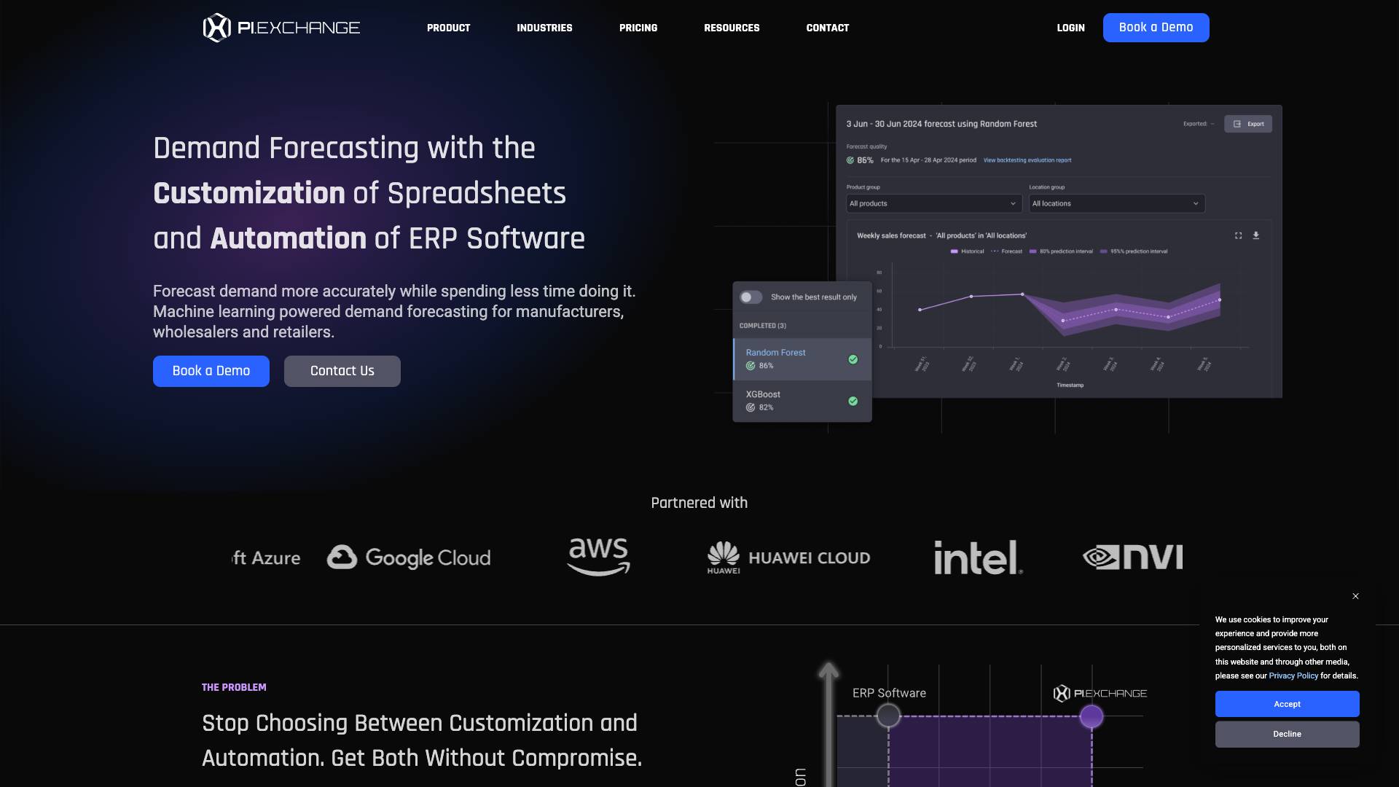Click the Intel partner logo
Viewport: 1399px width, 787px height.
(x=978, y=557)
